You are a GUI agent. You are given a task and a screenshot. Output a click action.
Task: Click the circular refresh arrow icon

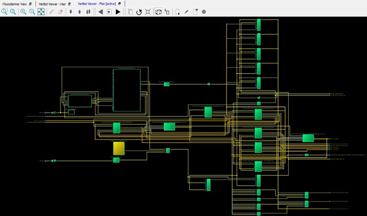click(x=139, y=12)
